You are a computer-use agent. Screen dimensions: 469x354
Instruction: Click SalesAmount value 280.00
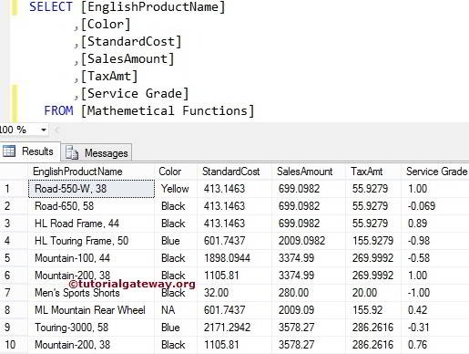click(309, 293)
